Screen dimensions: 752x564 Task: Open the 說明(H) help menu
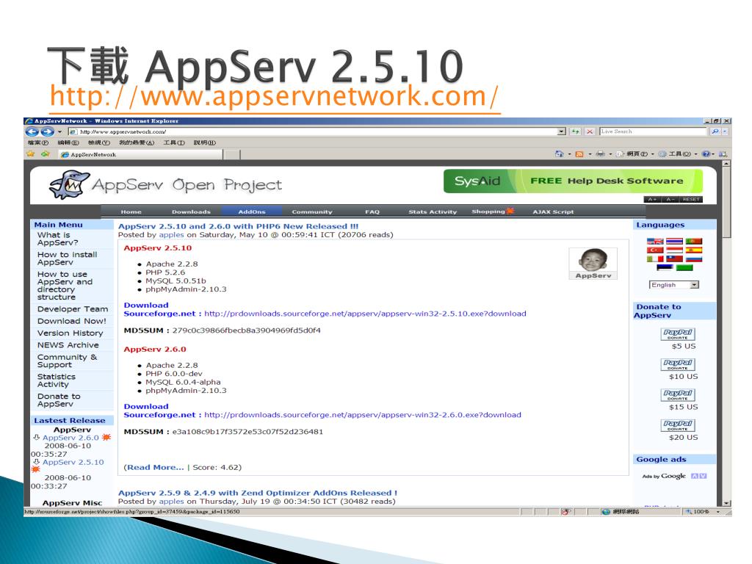(204, 143)
